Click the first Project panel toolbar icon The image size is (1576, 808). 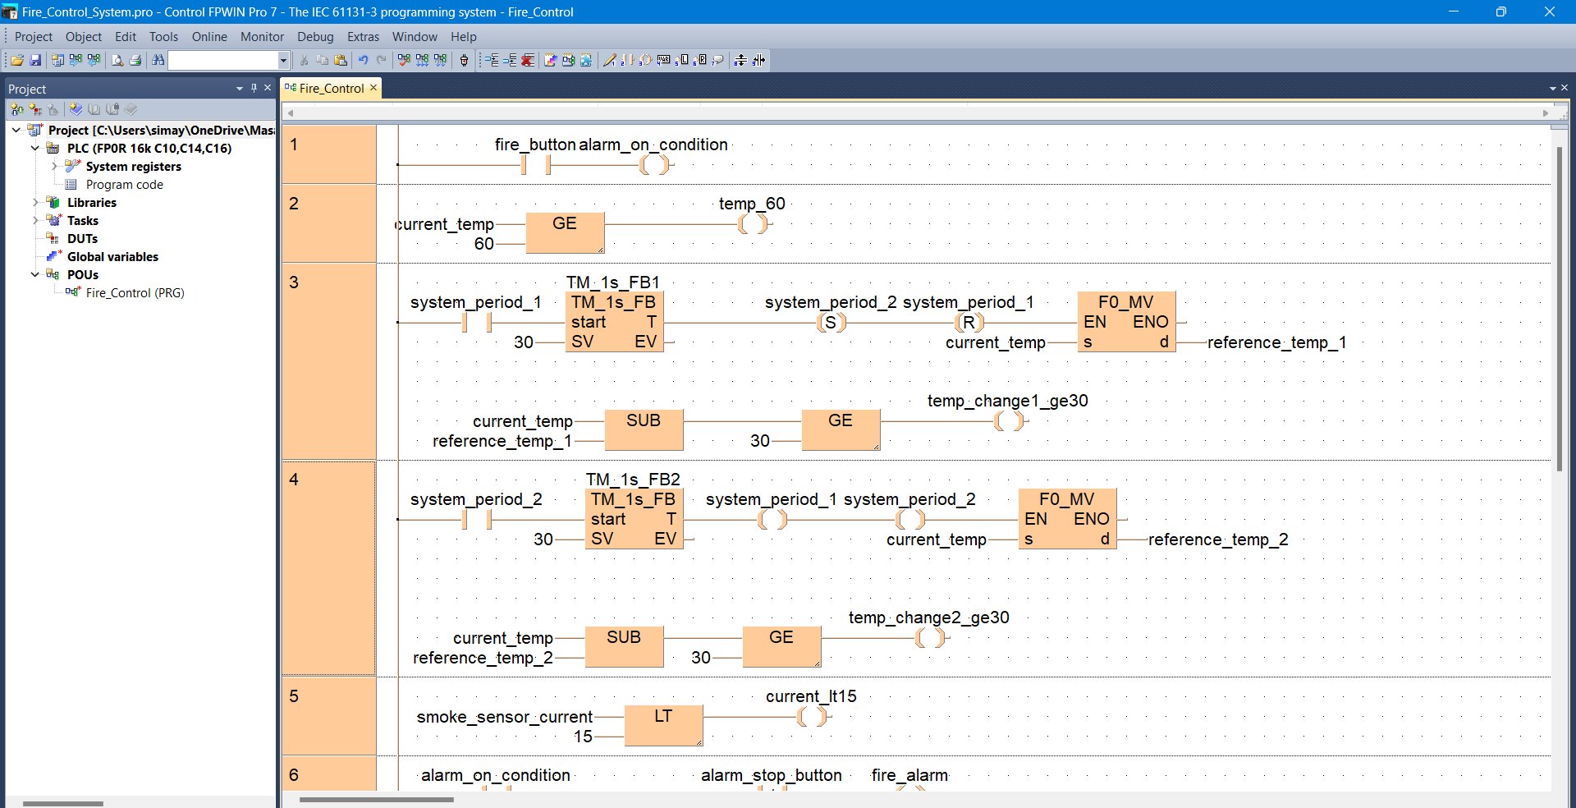pyautogui.click(x=17, y=109)
